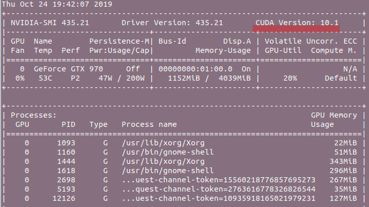This screenshot has width=369, height=207.
Task: Click the "Bus-Id" column header
Action: [172, 41]
